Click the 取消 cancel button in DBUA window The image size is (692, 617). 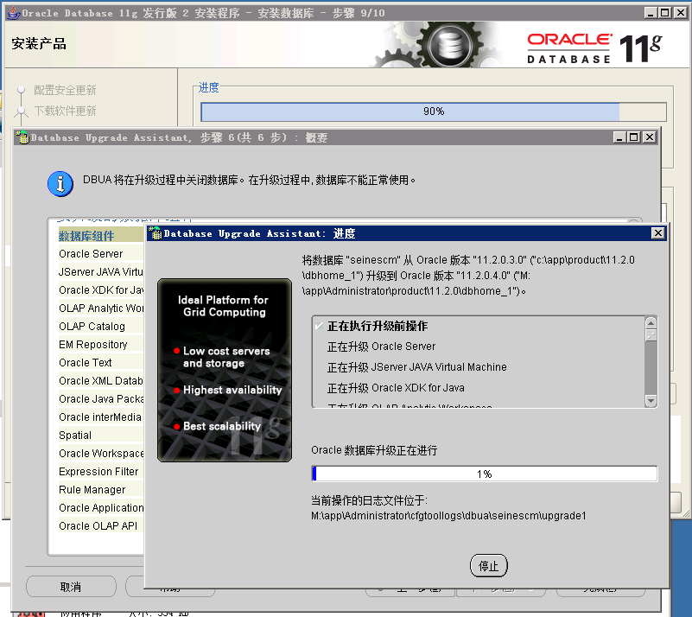(x=71, y=587)
